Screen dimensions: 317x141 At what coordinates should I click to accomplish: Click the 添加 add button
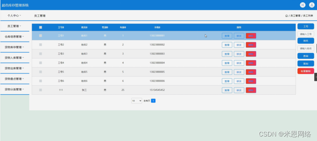pyautogui.click(x=306, y=63)
